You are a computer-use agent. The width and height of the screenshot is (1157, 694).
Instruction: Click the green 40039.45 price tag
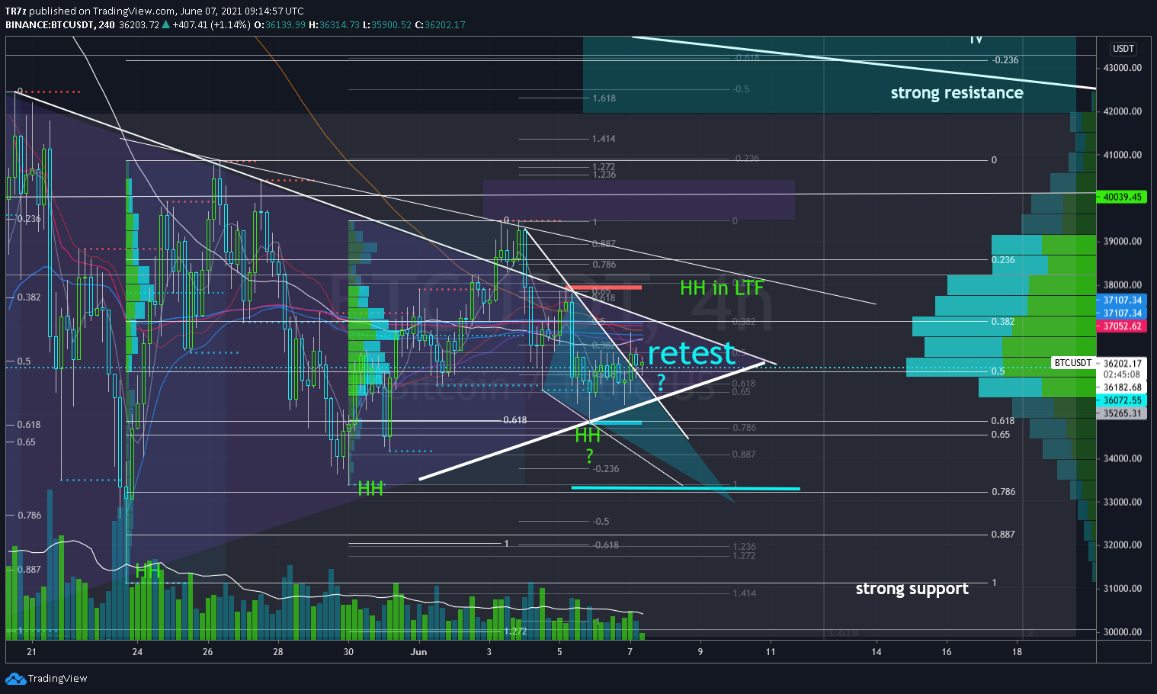pyautogui.click(x=1123, y=197)
